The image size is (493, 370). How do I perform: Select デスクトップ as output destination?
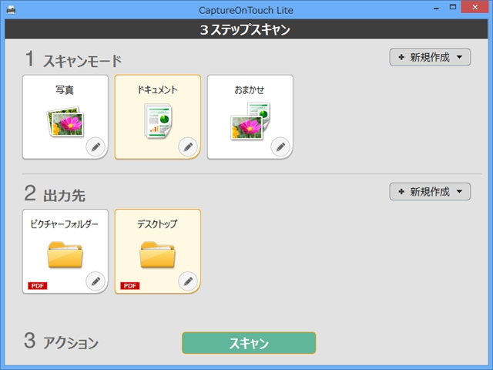tap(157, 251)
